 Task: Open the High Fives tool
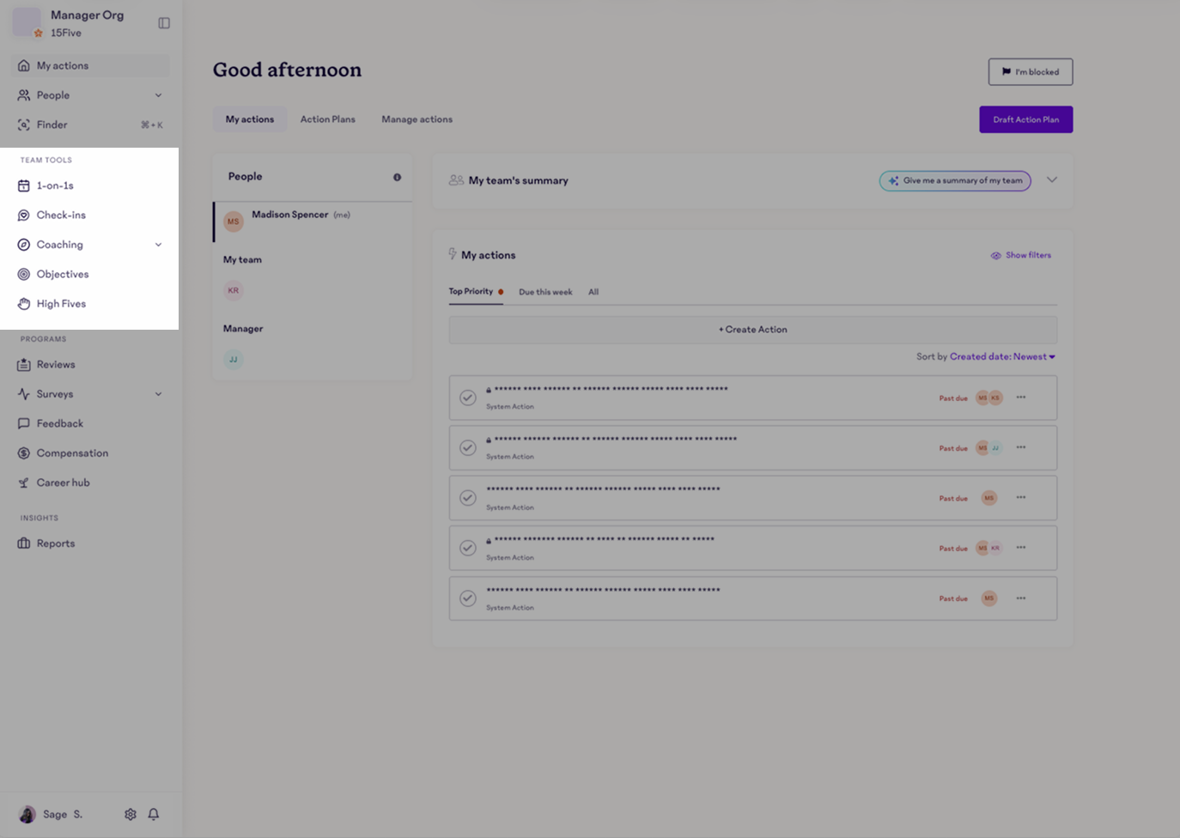pos(60,303)
